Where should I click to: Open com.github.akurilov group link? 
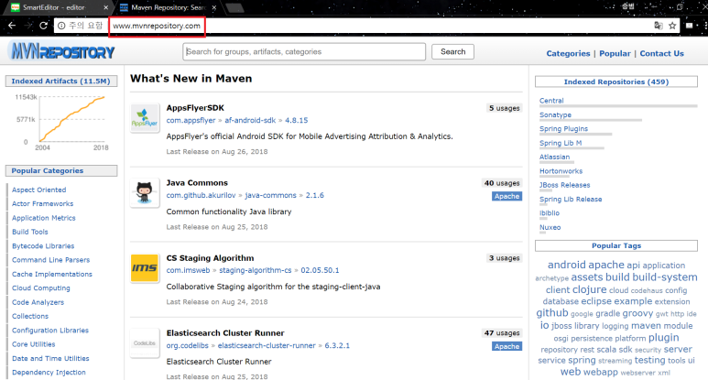(201, 195)
